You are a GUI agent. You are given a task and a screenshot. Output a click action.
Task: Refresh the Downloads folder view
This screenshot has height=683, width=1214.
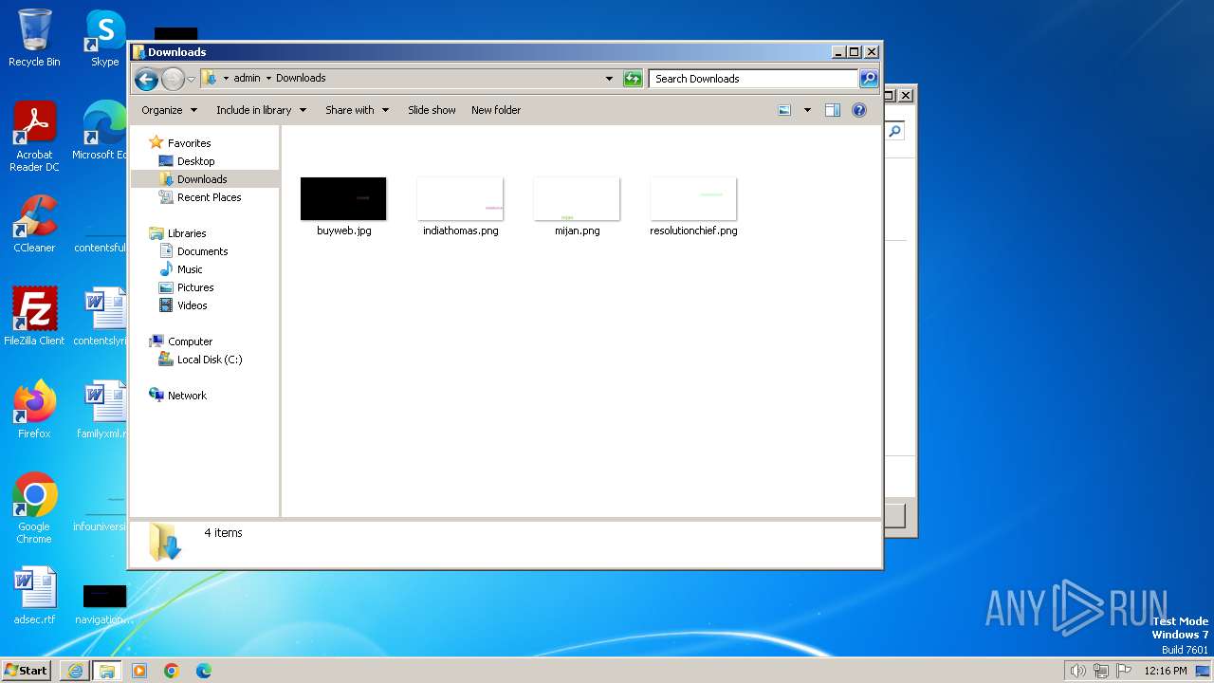click(x=633, y=79)
